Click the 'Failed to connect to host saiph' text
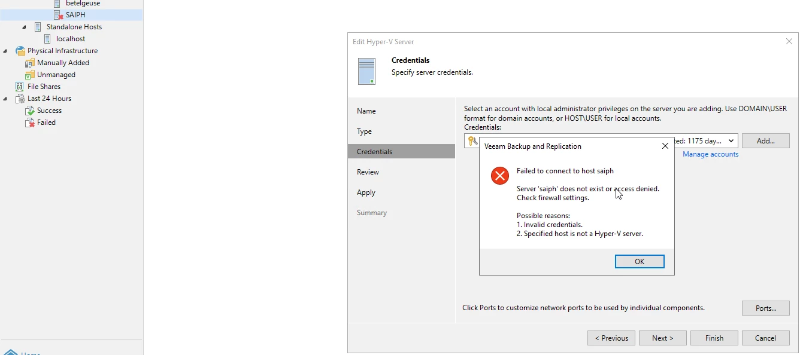Viewport: 800px width, 355px height. pos(565,171)
